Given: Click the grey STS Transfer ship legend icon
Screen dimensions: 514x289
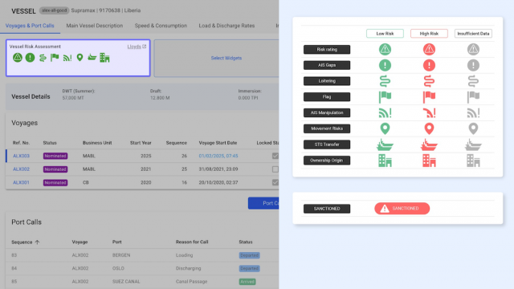Looking at the screenshot, I should click(x=473, y=144).
